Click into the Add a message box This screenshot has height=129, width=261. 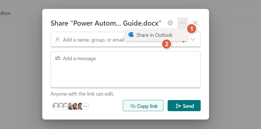click(x=126, y=70)
